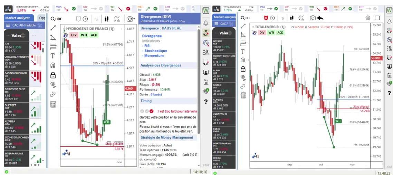The image size is (393, 175).
Task: Click the plus circle in HDF chart toolbar
Action: click(85, 19)
